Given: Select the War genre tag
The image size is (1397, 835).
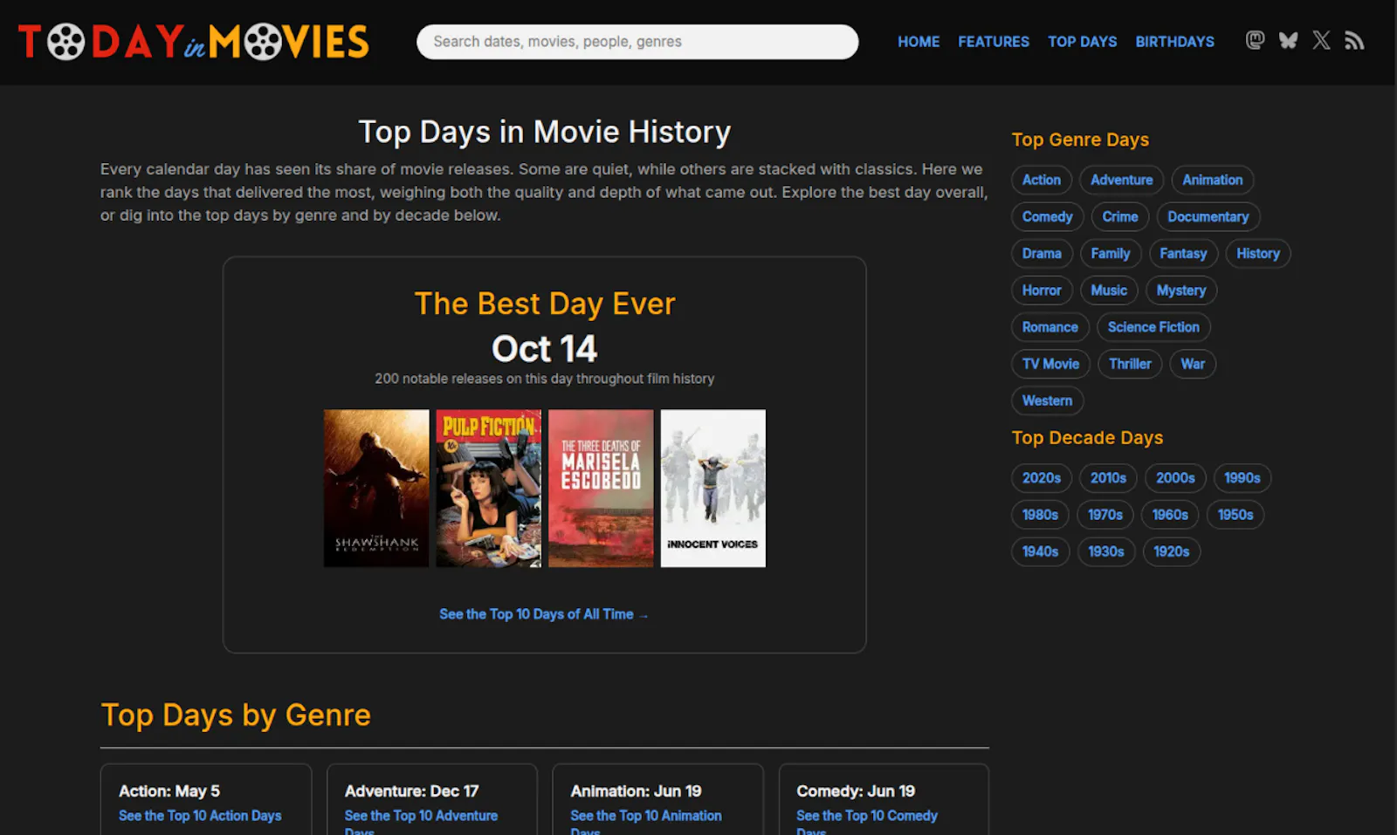Looking at the screenshot, I should [x=1193, y=364].
